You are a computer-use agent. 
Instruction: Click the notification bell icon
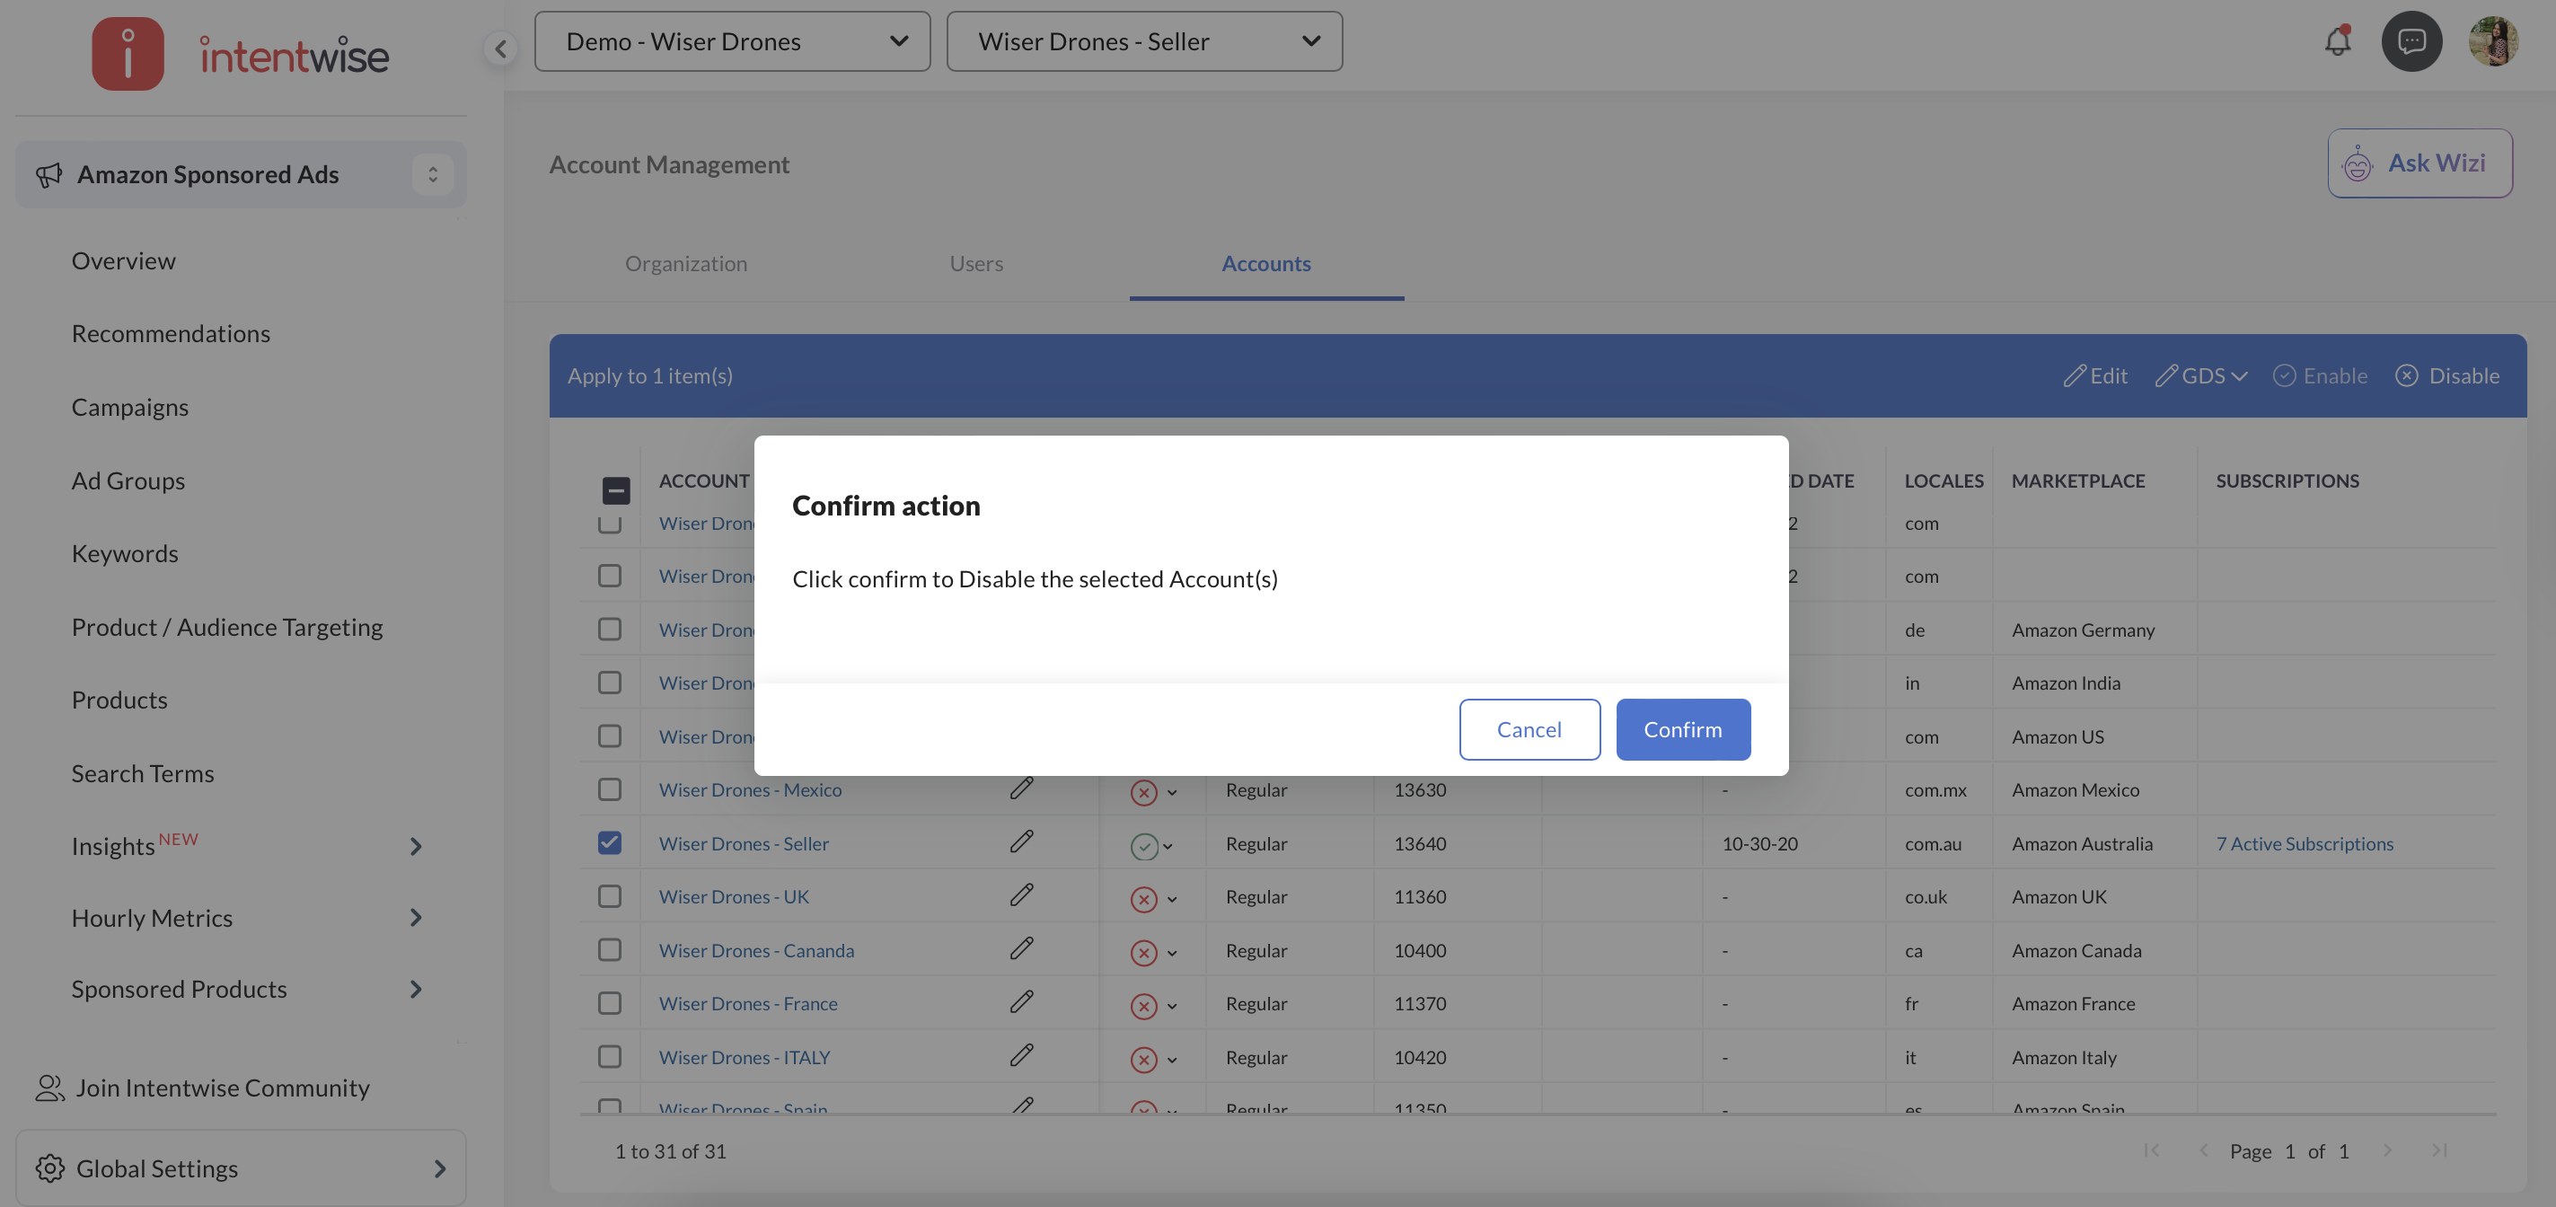(x=2337, y=41)
